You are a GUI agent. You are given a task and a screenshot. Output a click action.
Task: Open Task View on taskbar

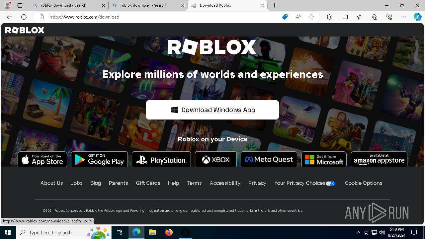120,232
